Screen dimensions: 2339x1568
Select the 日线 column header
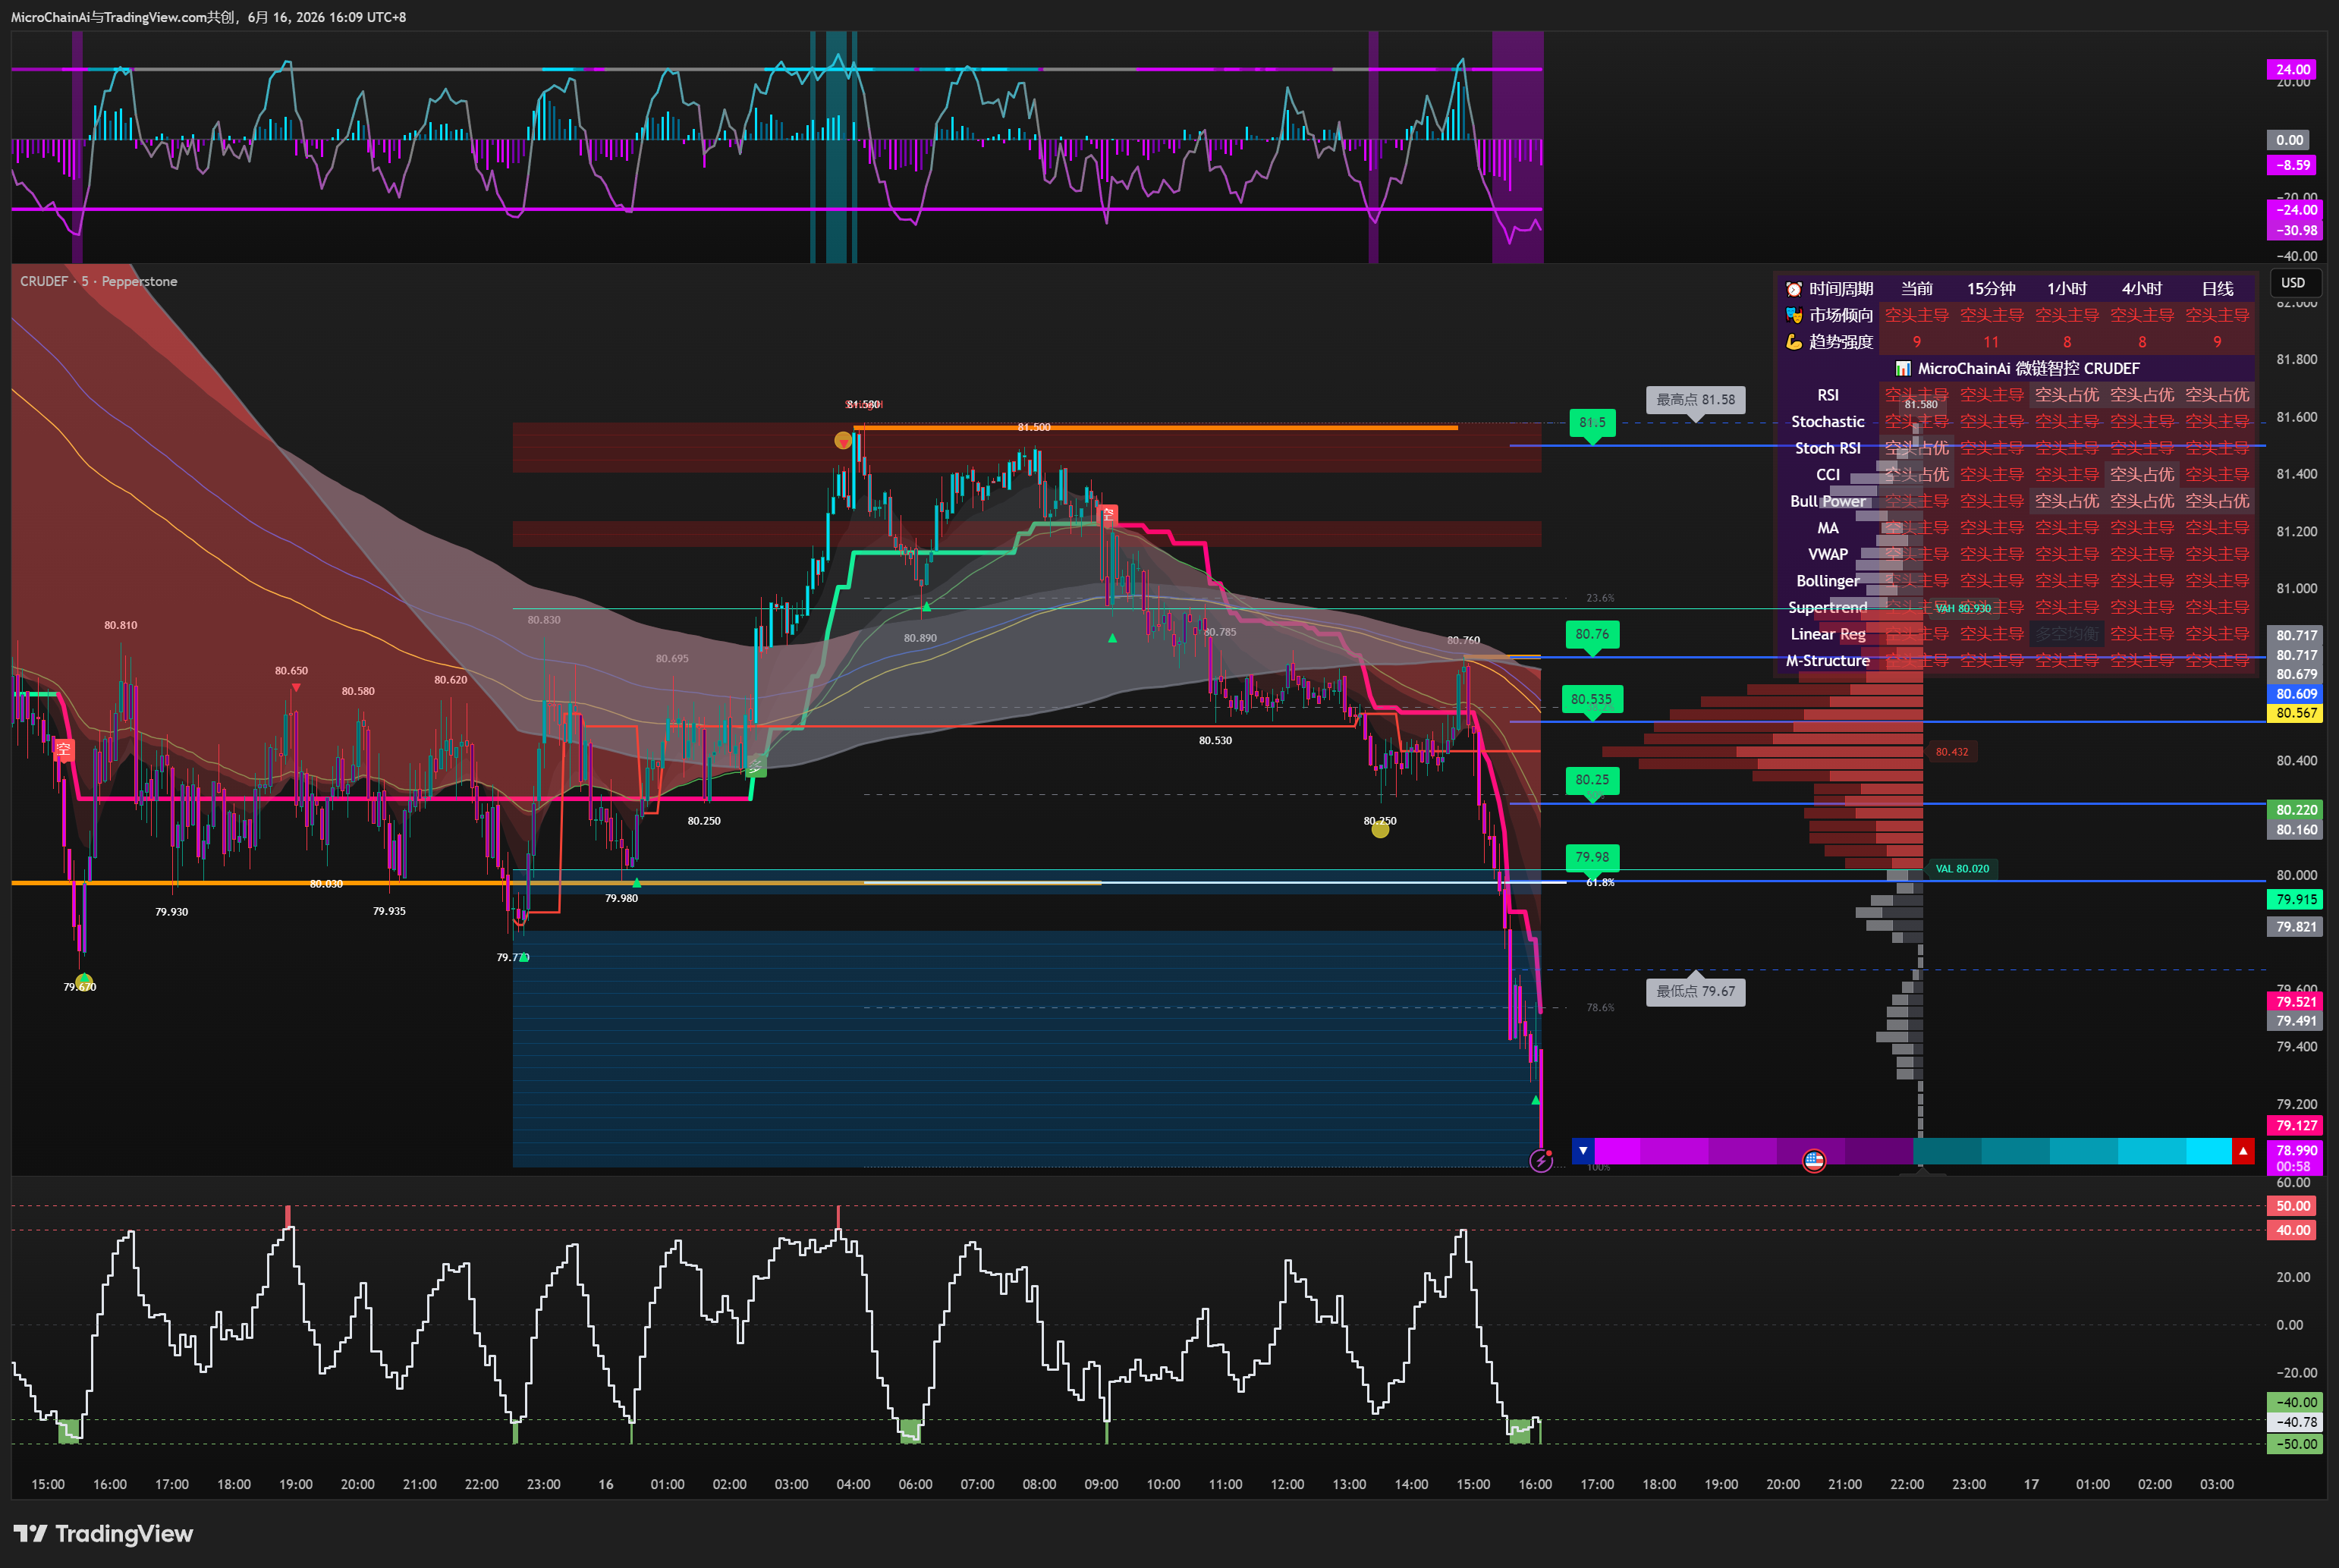(x=2217, y=289)
